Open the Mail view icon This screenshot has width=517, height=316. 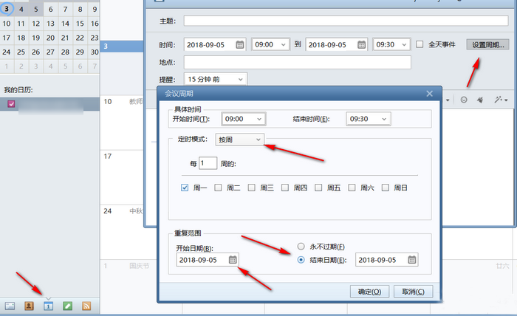point(10,305)
